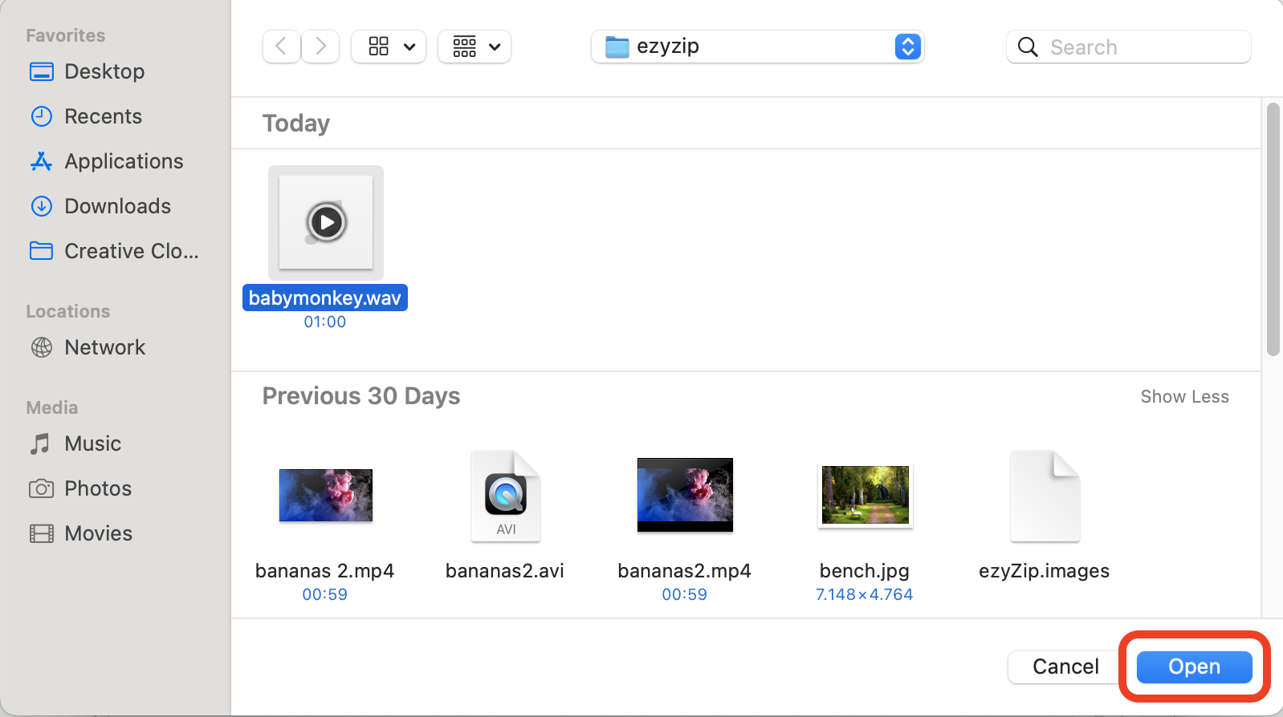Select Network under Locations

pos(104,347)
